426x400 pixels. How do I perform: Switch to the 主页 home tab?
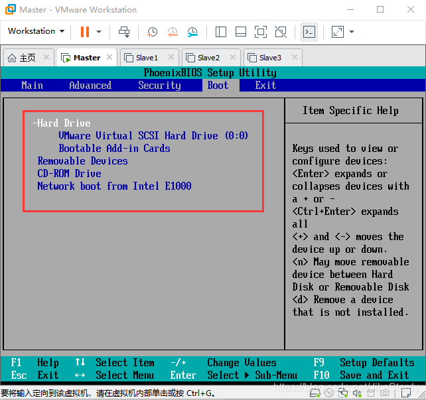[29, 58]
